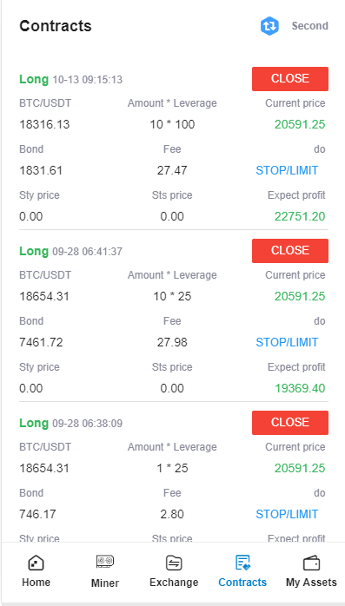Click Expect profit value 19369.40
The image size is (345, 606).
pyautogui.click(x=300, y=388)
